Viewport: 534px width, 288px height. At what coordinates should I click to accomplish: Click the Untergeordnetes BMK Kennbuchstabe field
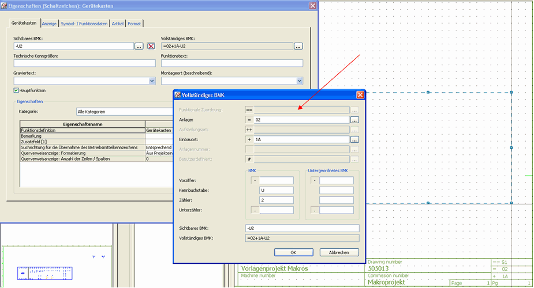coord(336,190)
